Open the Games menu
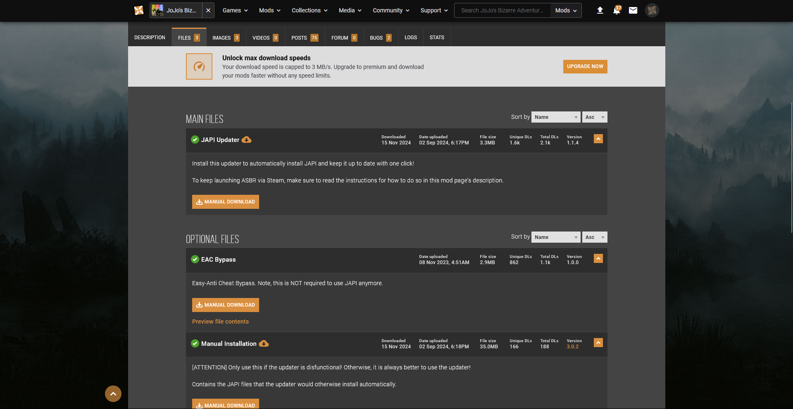The width and height of the screenshot is (793, 409). coord(235,10)
